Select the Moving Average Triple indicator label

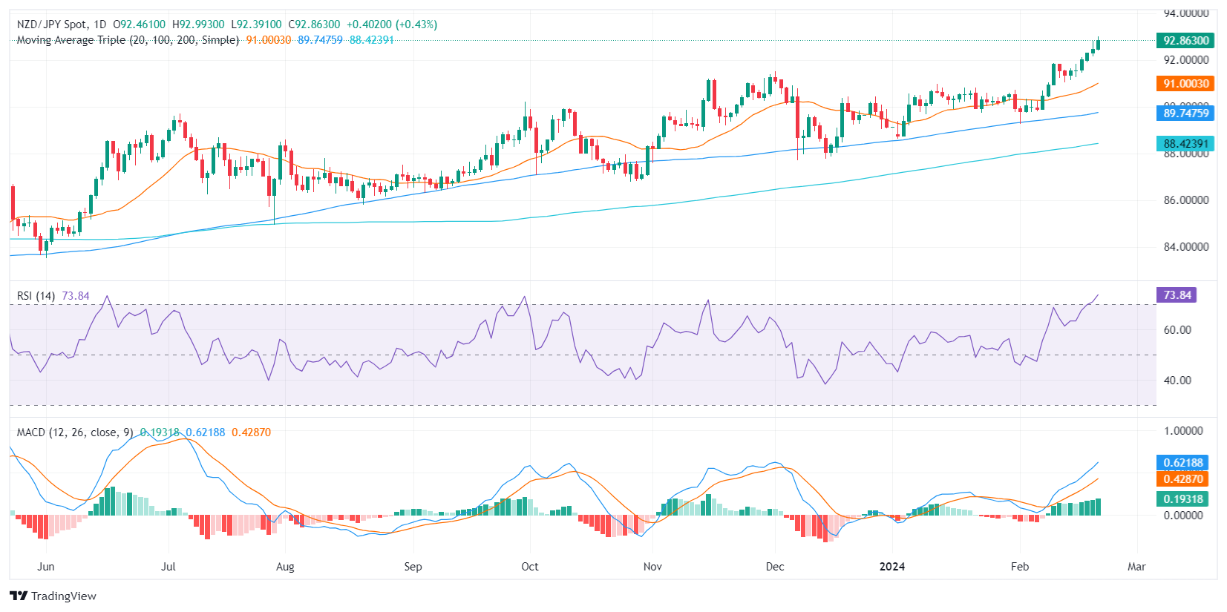point(128,40)
